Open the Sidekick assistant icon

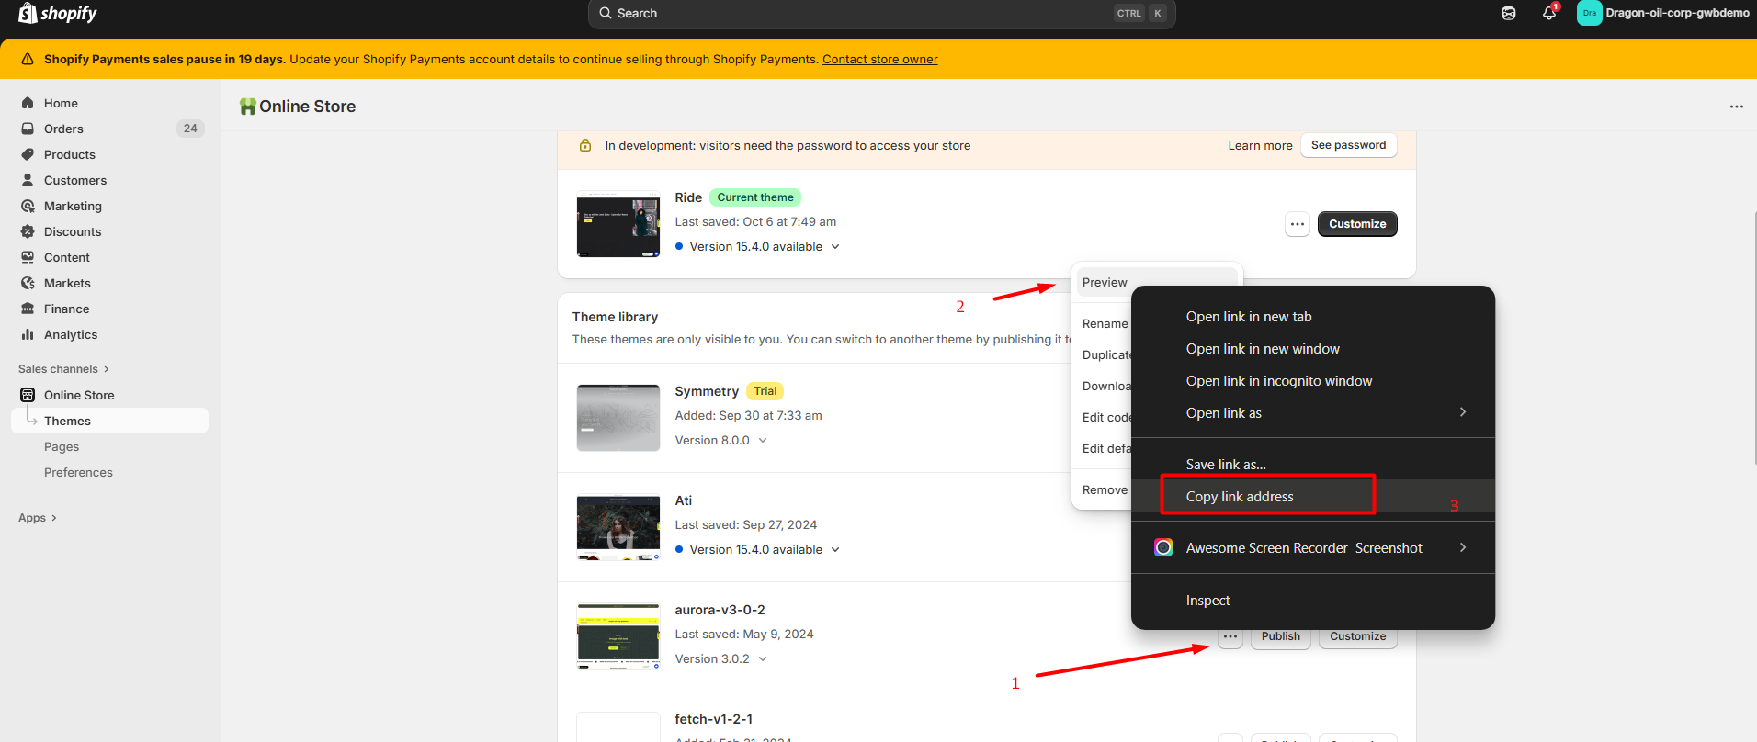pos(1509,13)
